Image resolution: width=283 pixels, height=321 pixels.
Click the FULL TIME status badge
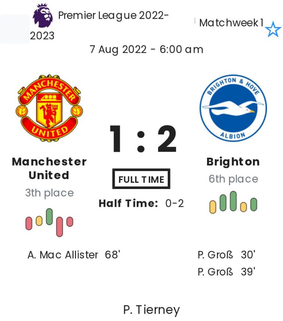pyautogui.click(x=141, y=179)
